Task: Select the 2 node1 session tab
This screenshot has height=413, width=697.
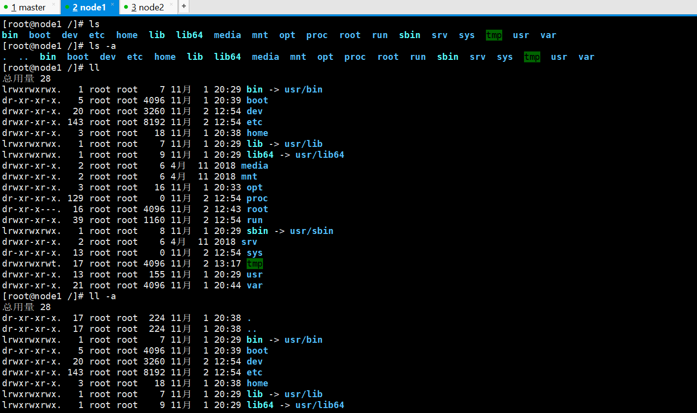Action: (x=89, y=7)
